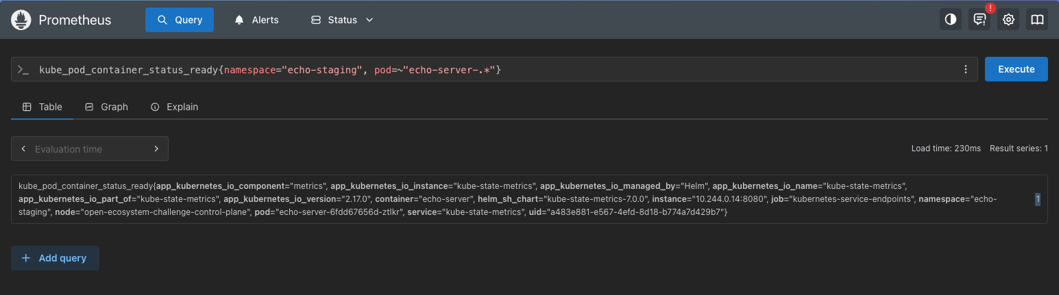1059x295 pixels.
Task: Open the notifications icon with red badge
Action: (979, 20)
